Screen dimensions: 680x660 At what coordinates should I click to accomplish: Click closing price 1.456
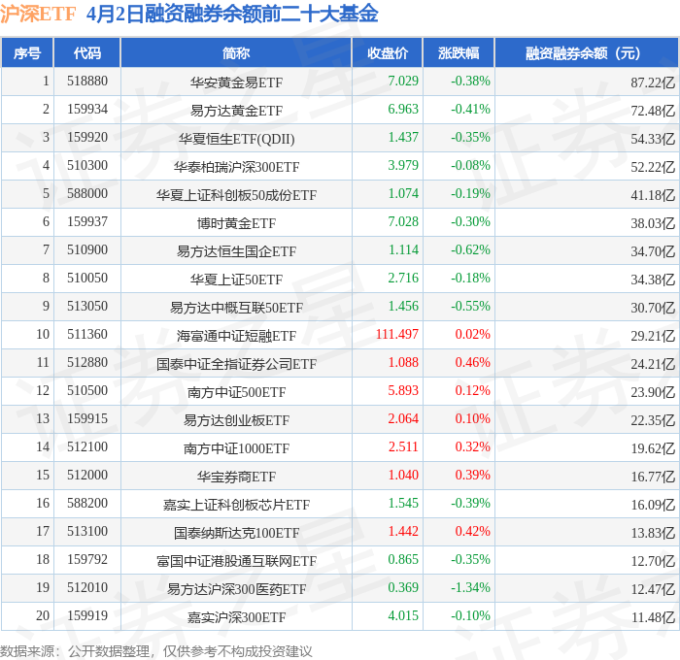tap(403, 307)
